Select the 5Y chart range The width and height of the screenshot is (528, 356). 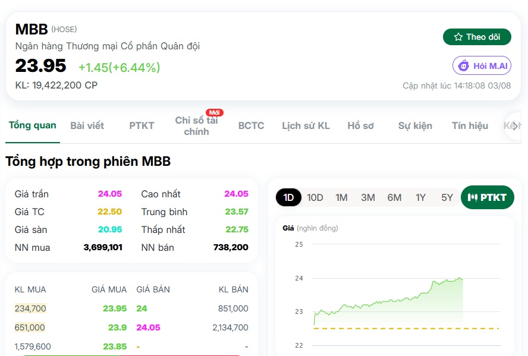pyautogui.click(x=447, y=197)
